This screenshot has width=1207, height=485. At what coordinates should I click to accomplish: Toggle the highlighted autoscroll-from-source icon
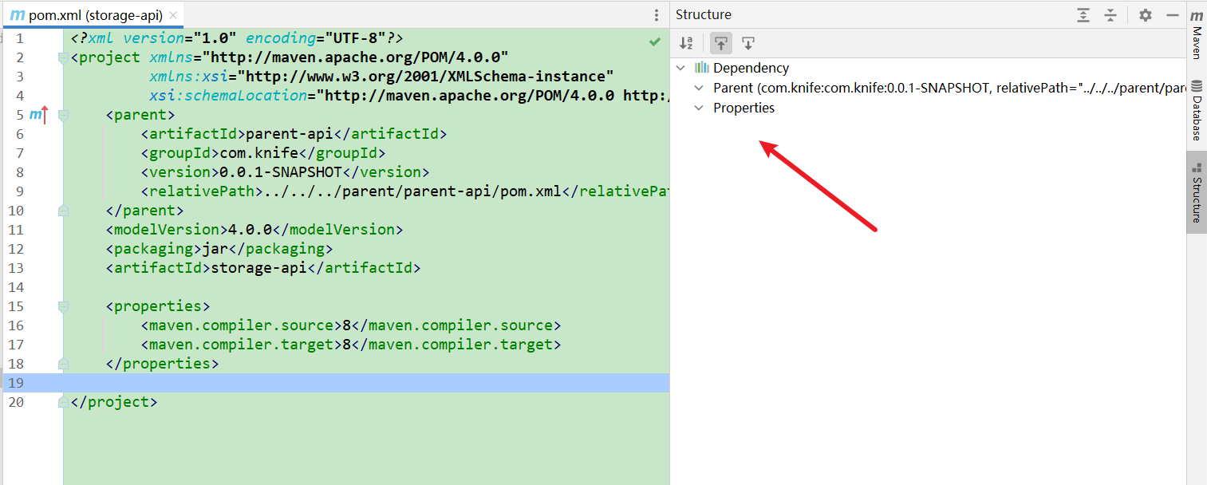[x=720, y=42]
